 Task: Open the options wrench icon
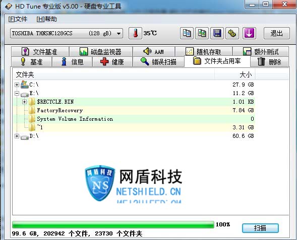232,33
